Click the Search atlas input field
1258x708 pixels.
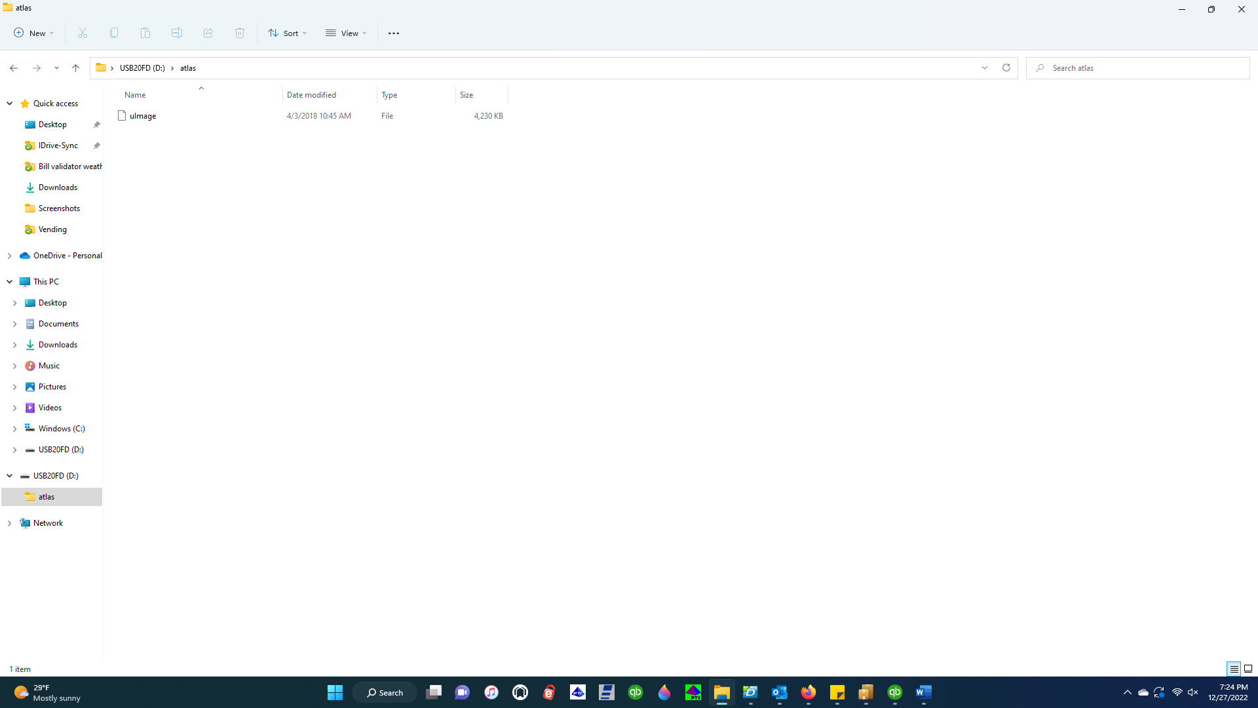pyautogui.click(x=1140, y=68)
